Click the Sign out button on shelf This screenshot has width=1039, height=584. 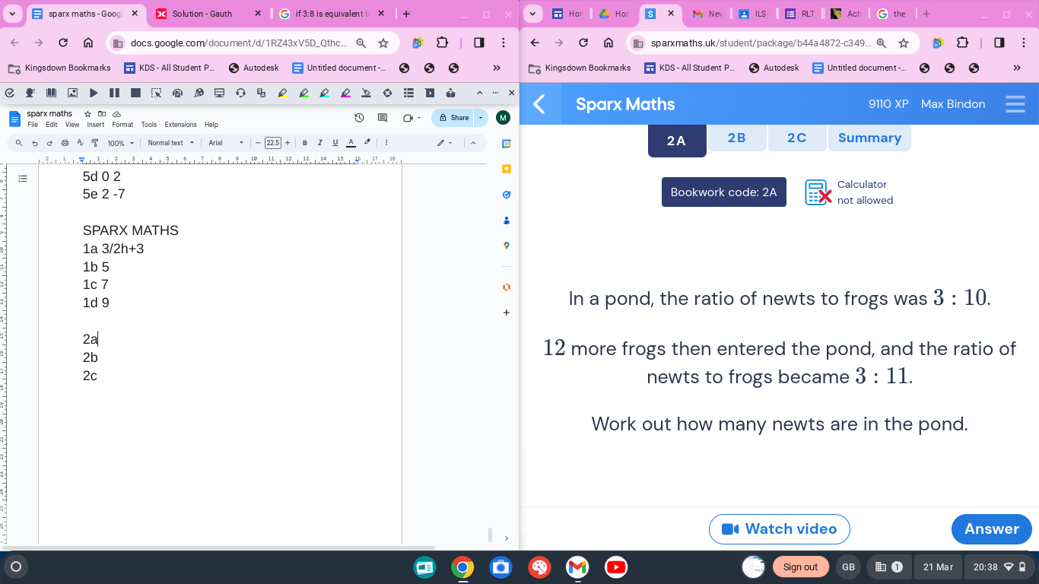pos(800,567)
